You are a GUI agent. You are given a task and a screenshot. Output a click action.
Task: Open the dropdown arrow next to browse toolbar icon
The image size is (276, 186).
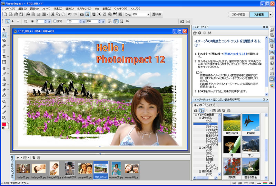[48, 15]
